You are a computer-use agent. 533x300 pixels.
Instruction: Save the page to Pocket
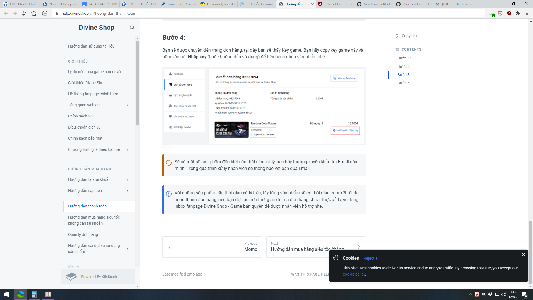click(x=500, y=13)
